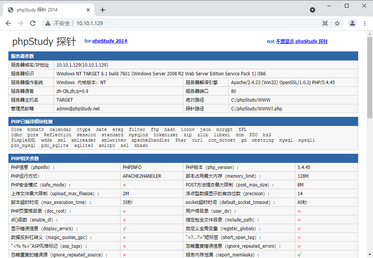Go back to the previous page
This screenshot has width=373, height=258.
[8, 23]
